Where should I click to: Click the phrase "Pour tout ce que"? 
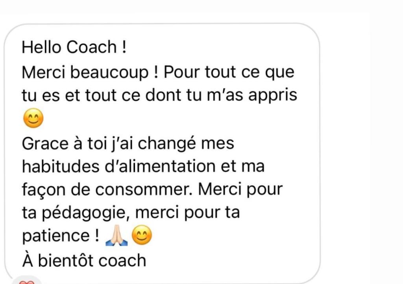pos(229,72)
